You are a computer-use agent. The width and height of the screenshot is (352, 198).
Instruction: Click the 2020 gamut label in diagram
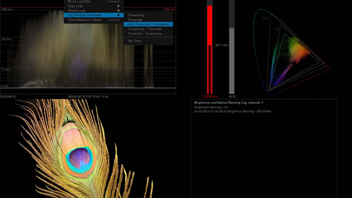point(265,18)
